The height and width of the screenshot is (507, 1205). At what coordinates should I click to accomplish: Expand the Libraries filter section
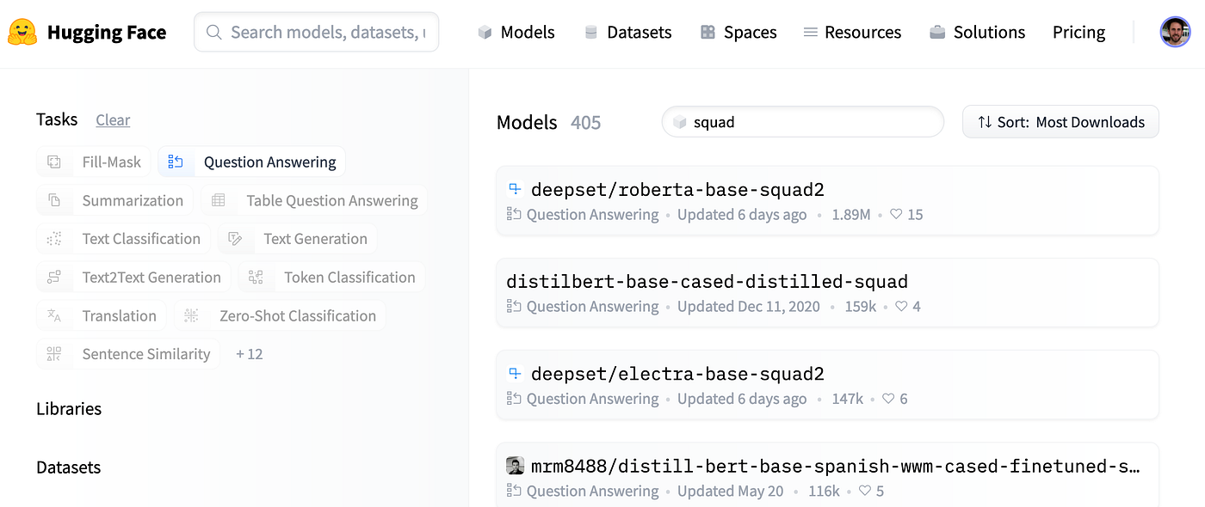[x=69, y=408]
